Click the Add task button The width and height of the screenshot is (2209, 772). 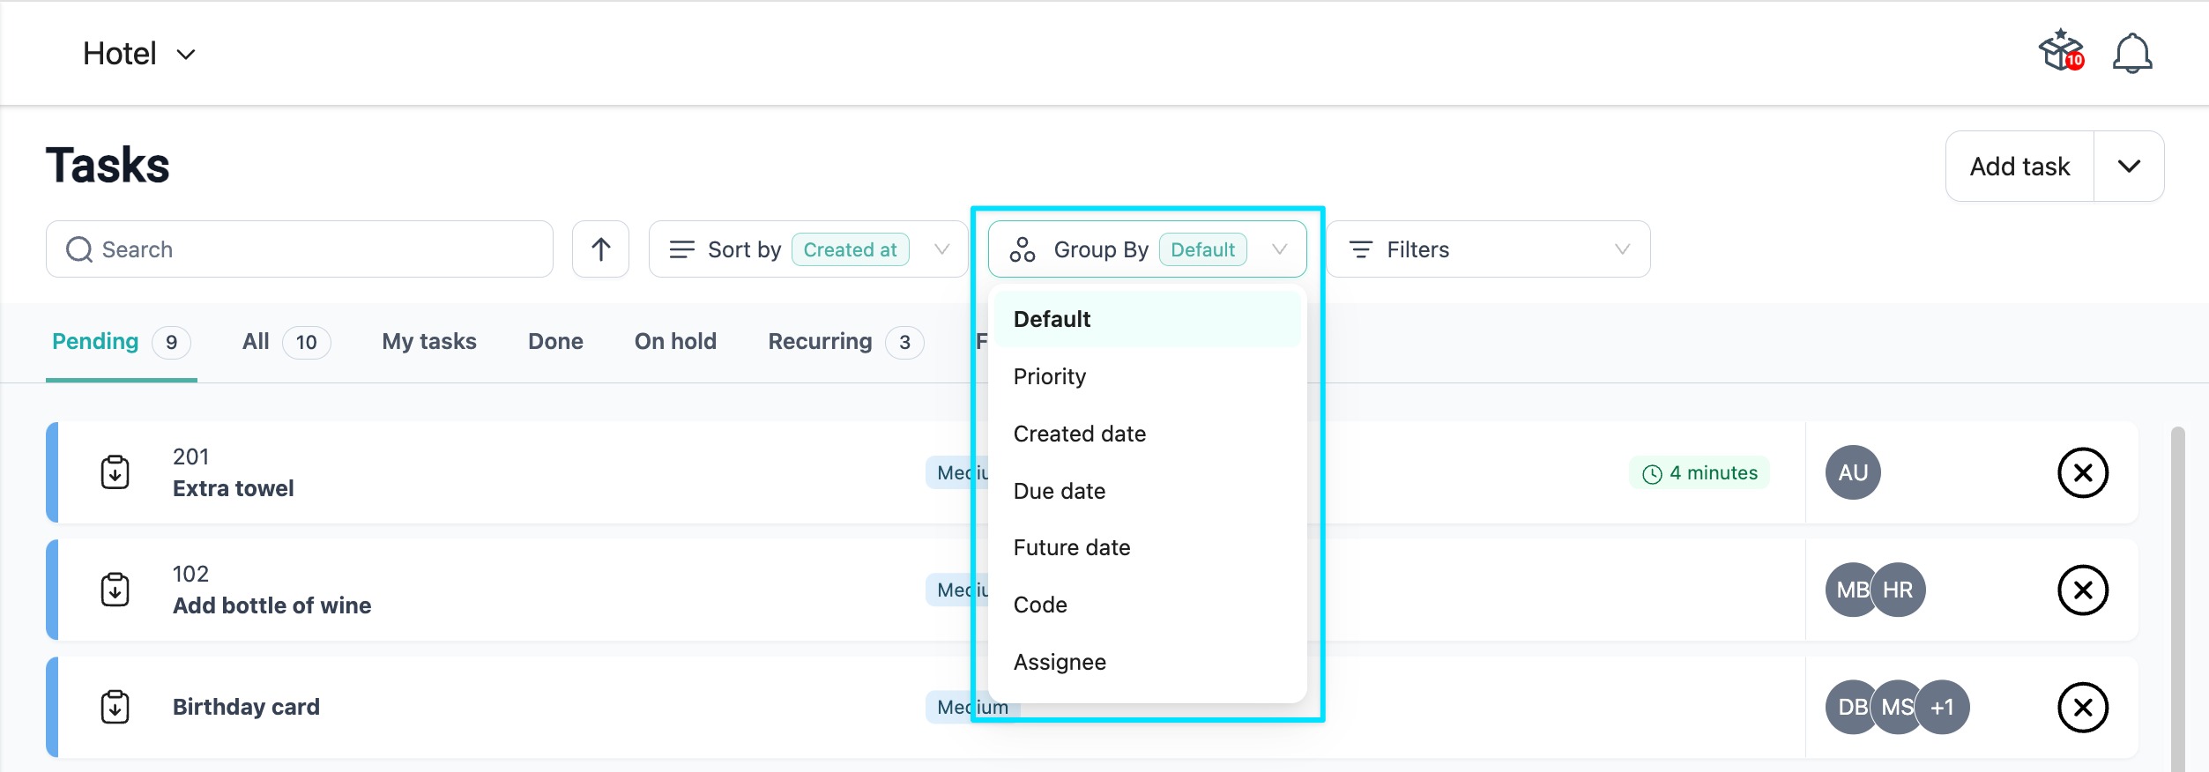(x=2019, y=167)
